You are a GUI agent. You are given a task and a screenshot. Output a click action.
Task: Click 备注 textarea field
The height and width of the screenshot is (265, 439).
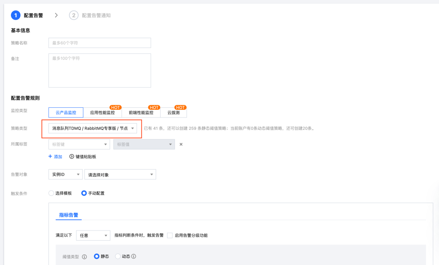pos(100,70)
